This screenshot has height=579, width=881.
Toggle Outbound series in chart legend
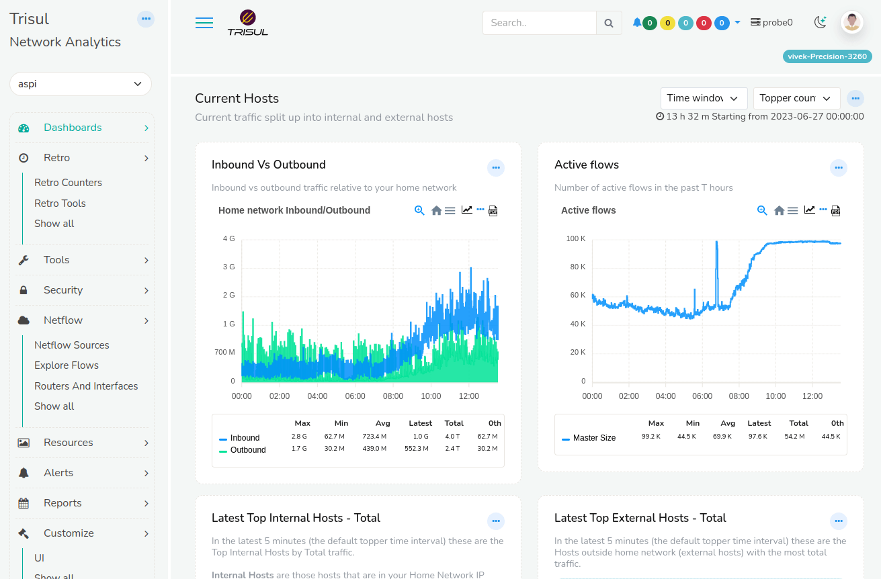(x=247, y=450)
